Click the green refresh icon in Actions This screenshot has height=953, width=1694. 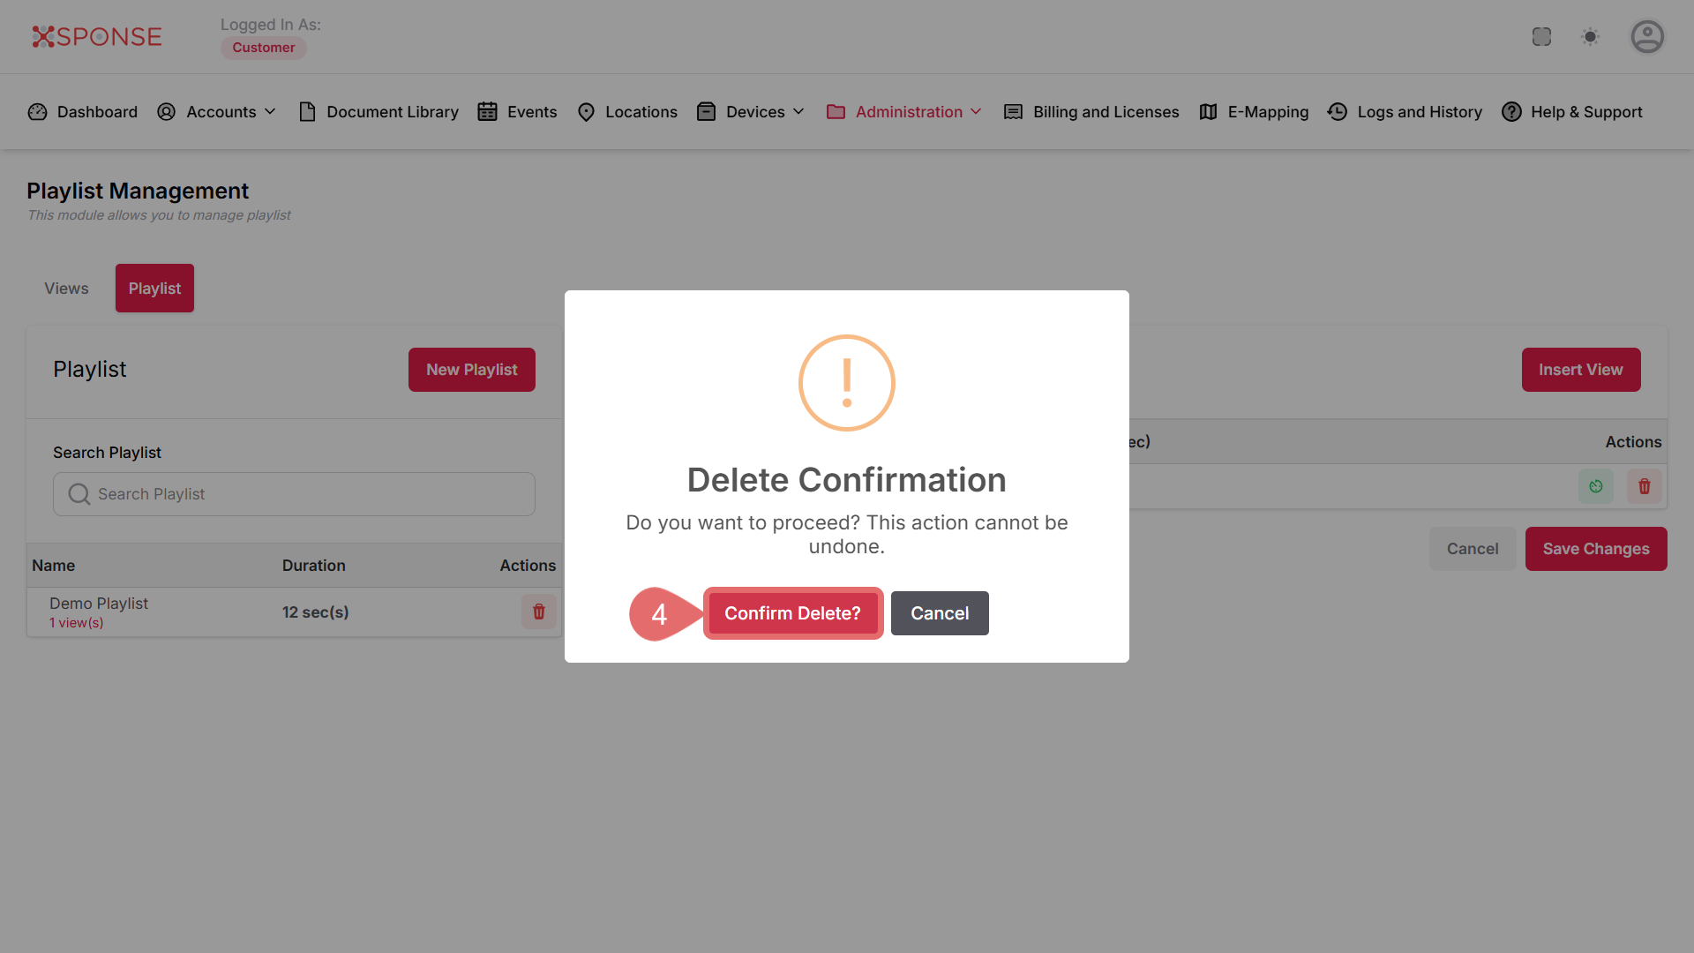(x=1595, y=486)
